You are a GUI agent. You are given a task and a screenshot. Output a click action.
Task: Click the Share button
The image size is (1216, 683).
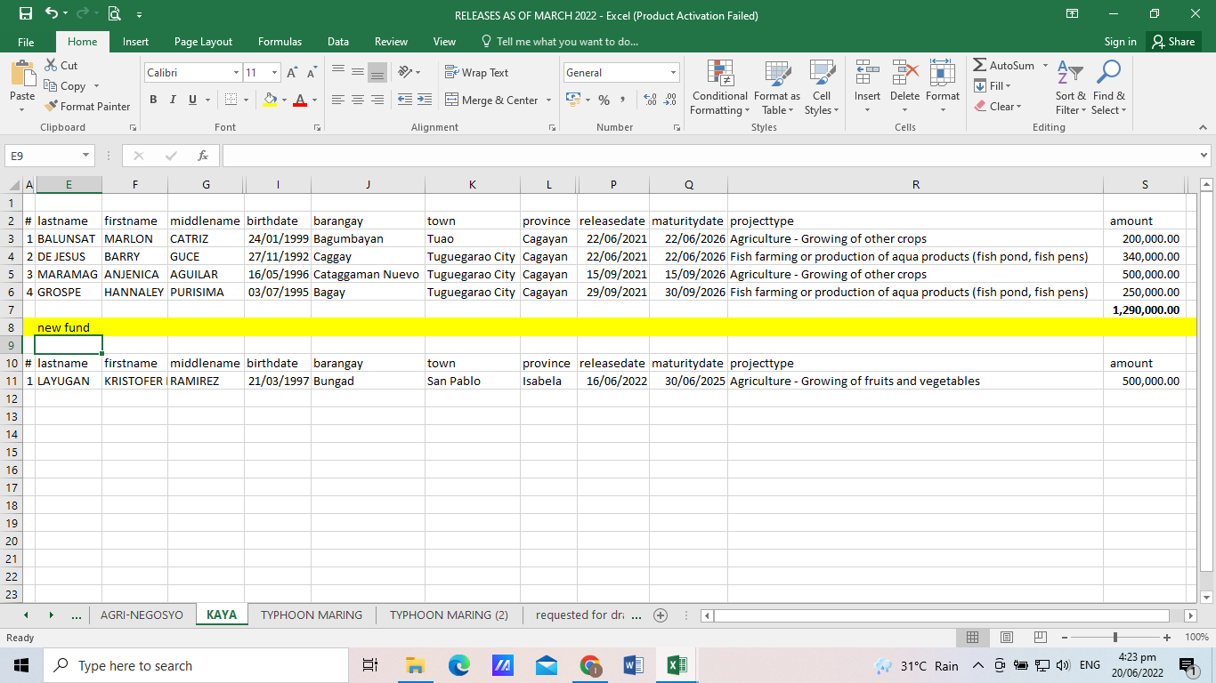tap(1172, 42)
